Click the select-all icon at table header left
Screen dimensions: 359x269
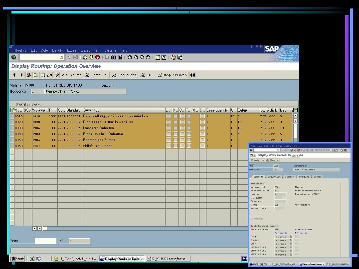coord(12,110)
